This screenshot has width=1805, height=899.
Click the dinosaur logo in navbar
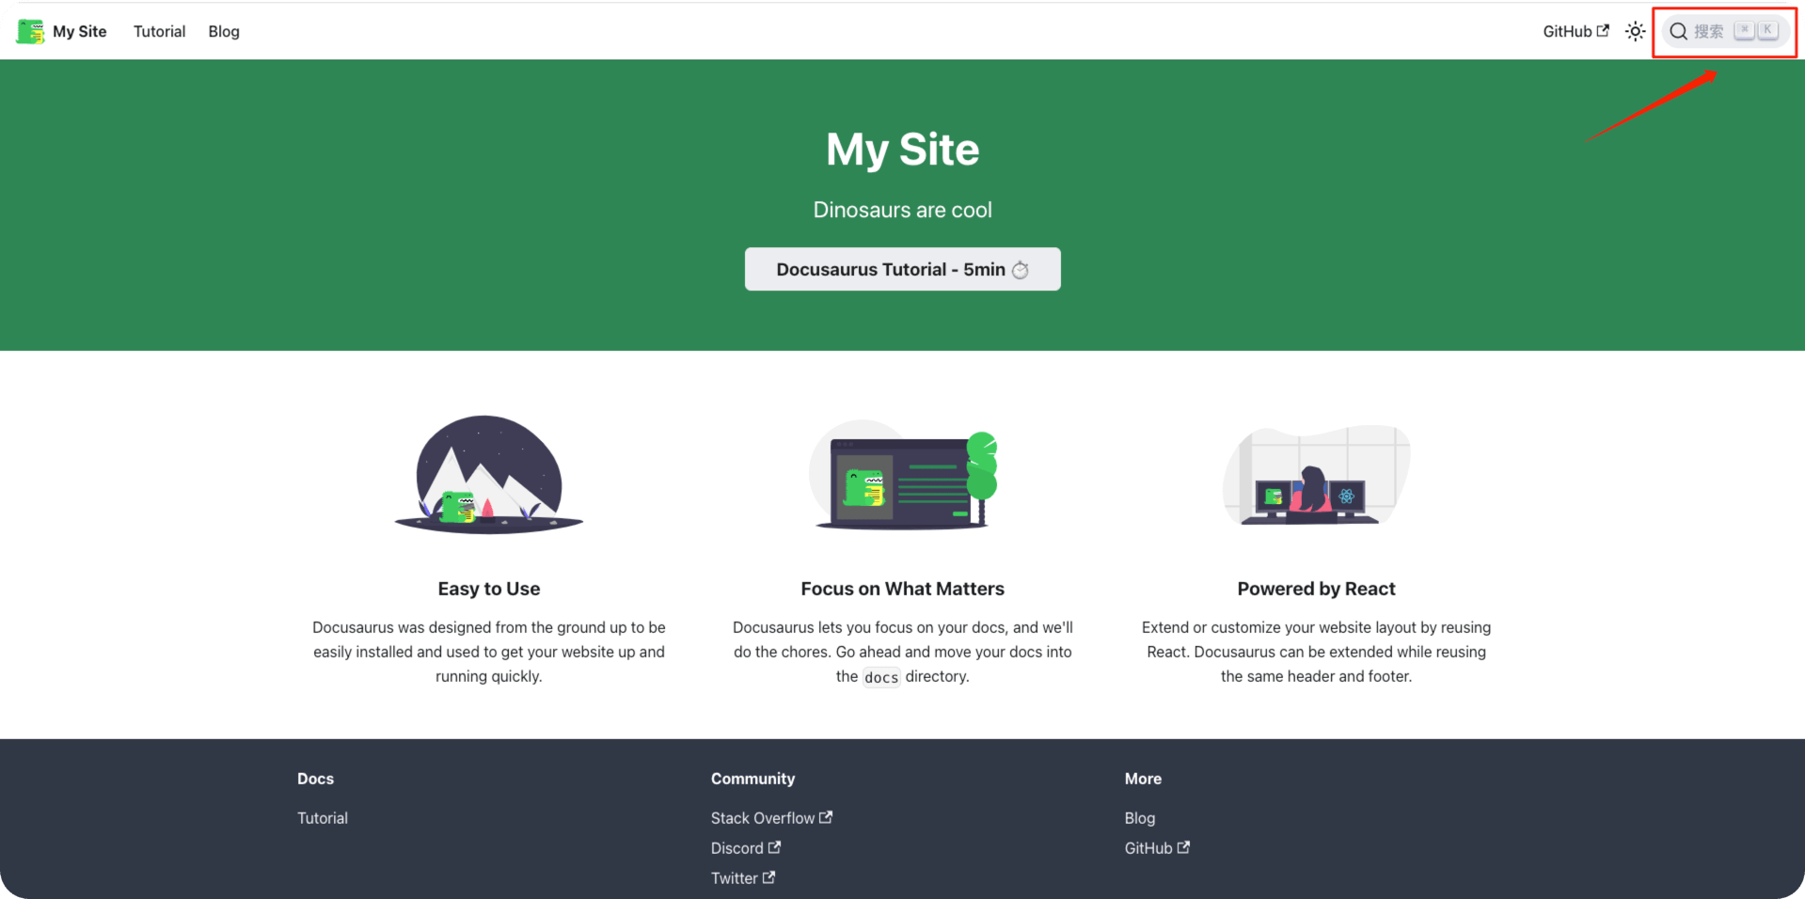click(x=30, y=32)
